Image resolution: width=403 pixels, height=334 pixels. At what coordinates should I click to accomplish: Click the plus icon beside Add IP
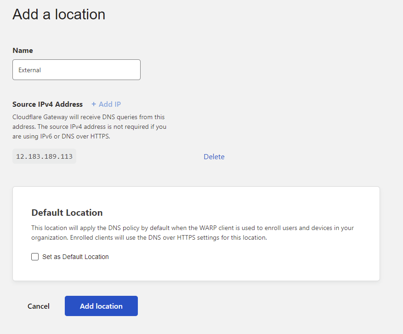[x=94, y=104]
